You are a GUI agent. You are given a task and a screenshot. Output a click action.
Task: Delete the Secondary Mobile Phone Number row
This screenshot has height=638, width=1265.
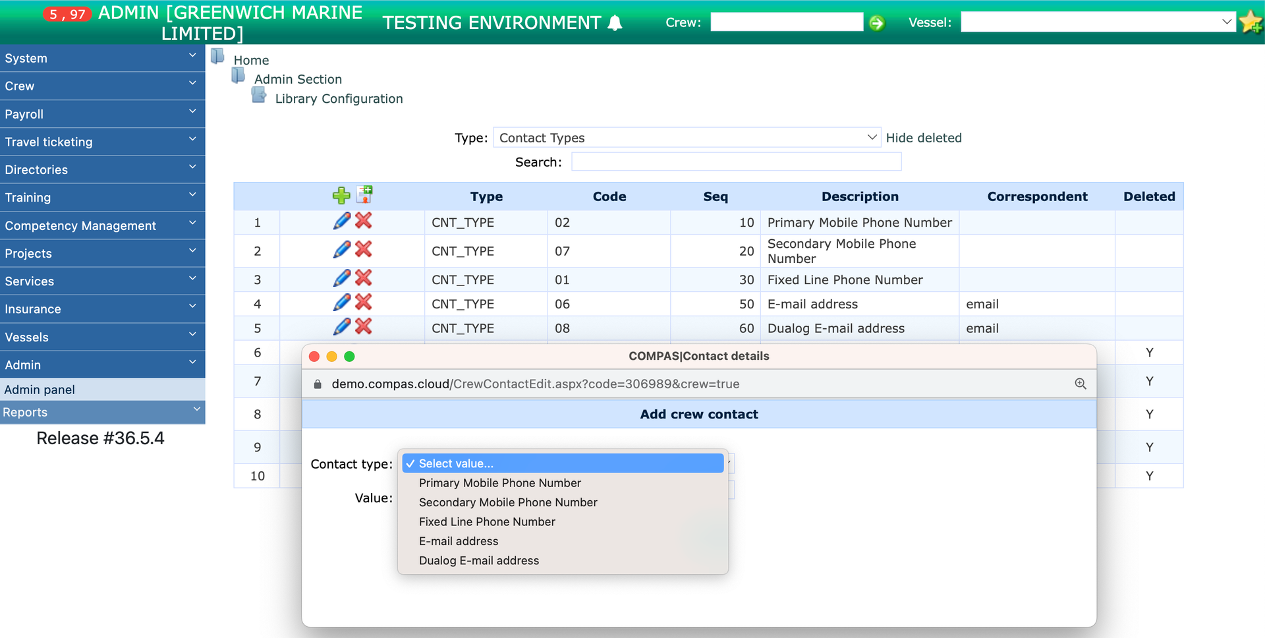pyautogui.click(x=364, y=250)
